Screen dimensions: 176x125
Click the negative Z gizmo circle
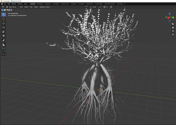tap(170, 21)
